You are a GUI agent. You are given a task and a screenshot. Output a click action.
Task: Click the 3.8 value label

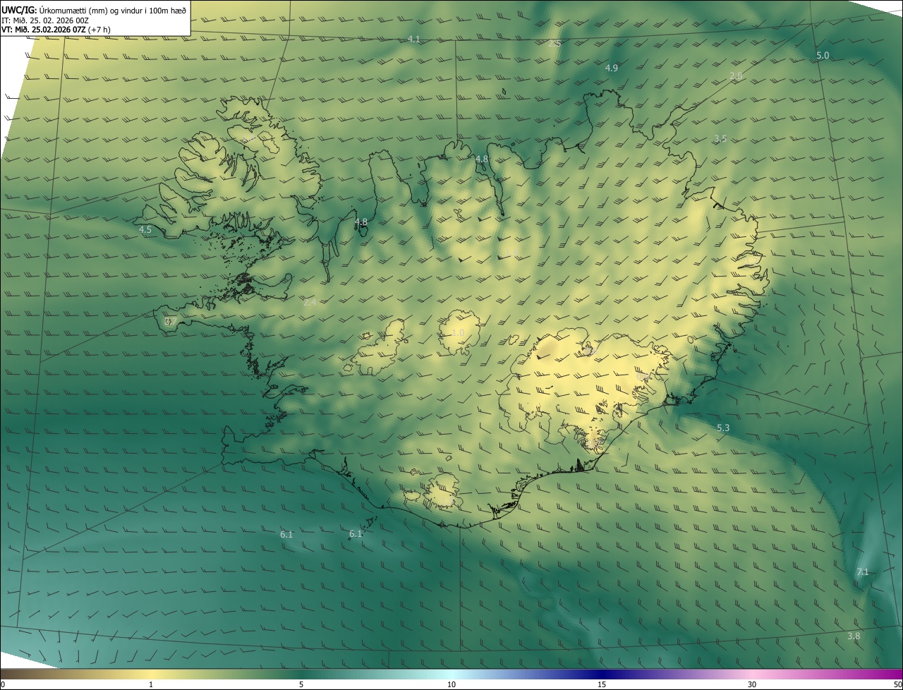(x=854, y=636)
